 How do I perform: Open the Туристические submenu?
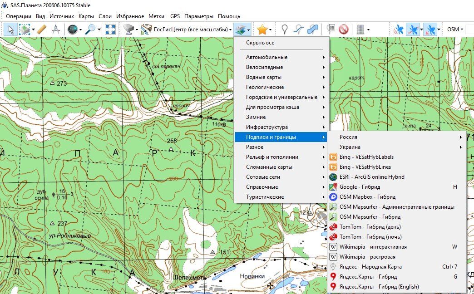pos(281,197)
